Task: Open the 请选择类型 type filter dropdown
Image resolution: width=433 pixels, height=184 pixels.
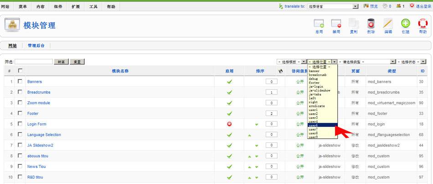Action: (367, 62)
